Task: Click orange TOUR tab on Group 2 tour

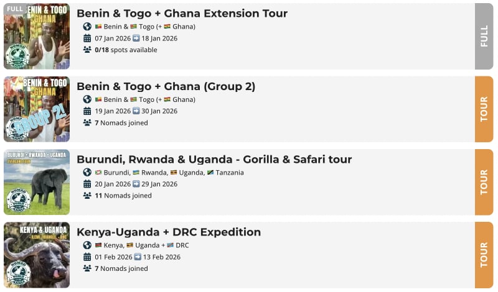Action: pyautogui.click(x=484, y=109)
